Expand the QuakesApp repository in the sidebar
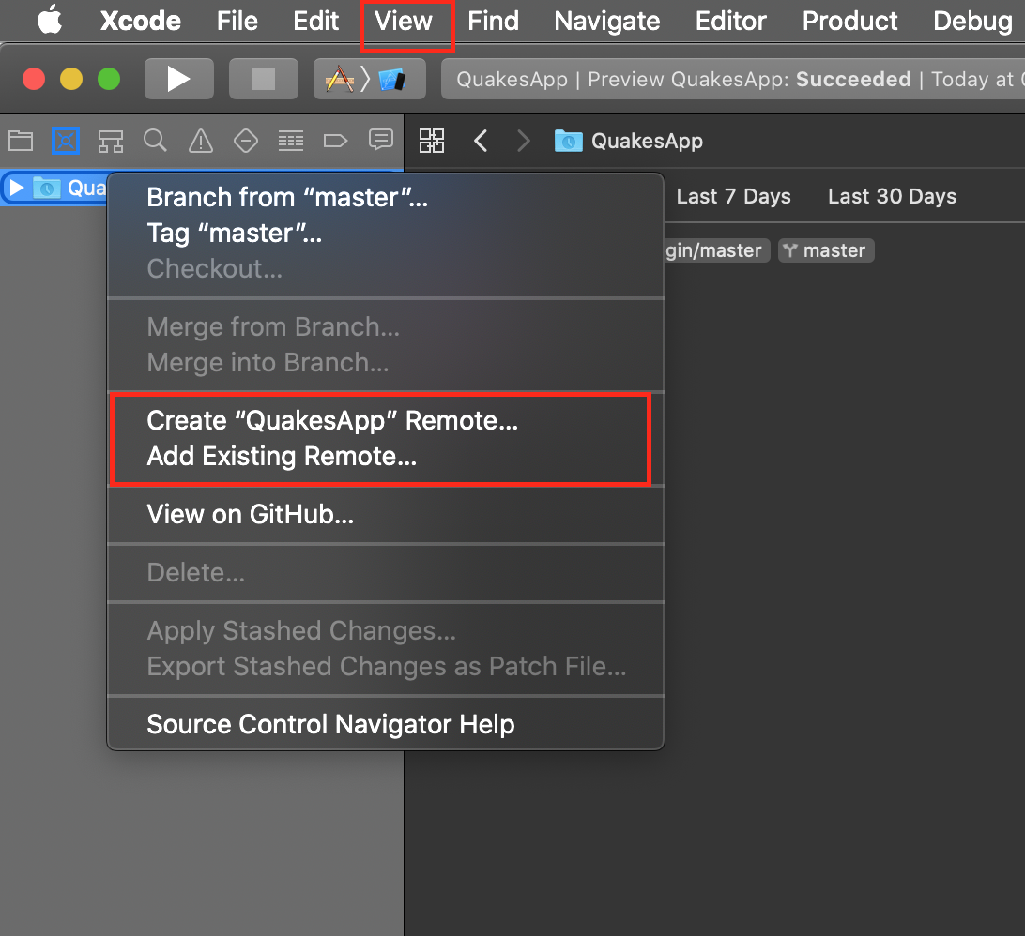1025x936 pixels. 15,188
